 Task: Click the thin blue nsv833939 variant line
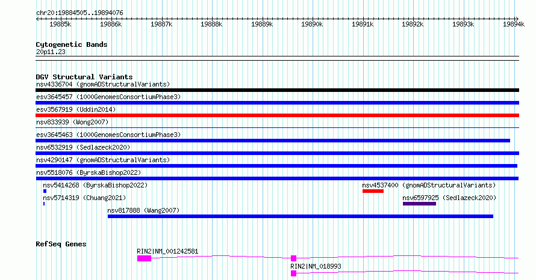click(x=277, y=128)
